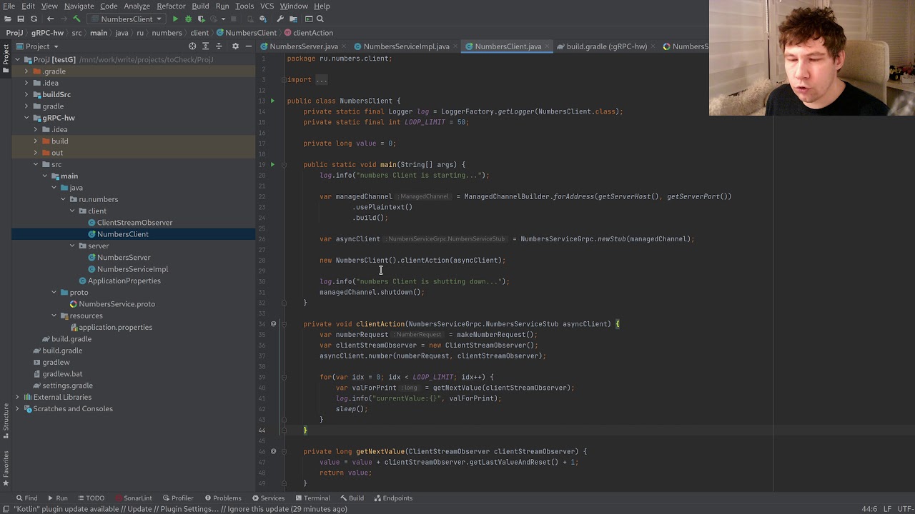Viewport: 915px width, 514px height.
Task: Open the Project view selector dropdown
Action: click(42, 46)
